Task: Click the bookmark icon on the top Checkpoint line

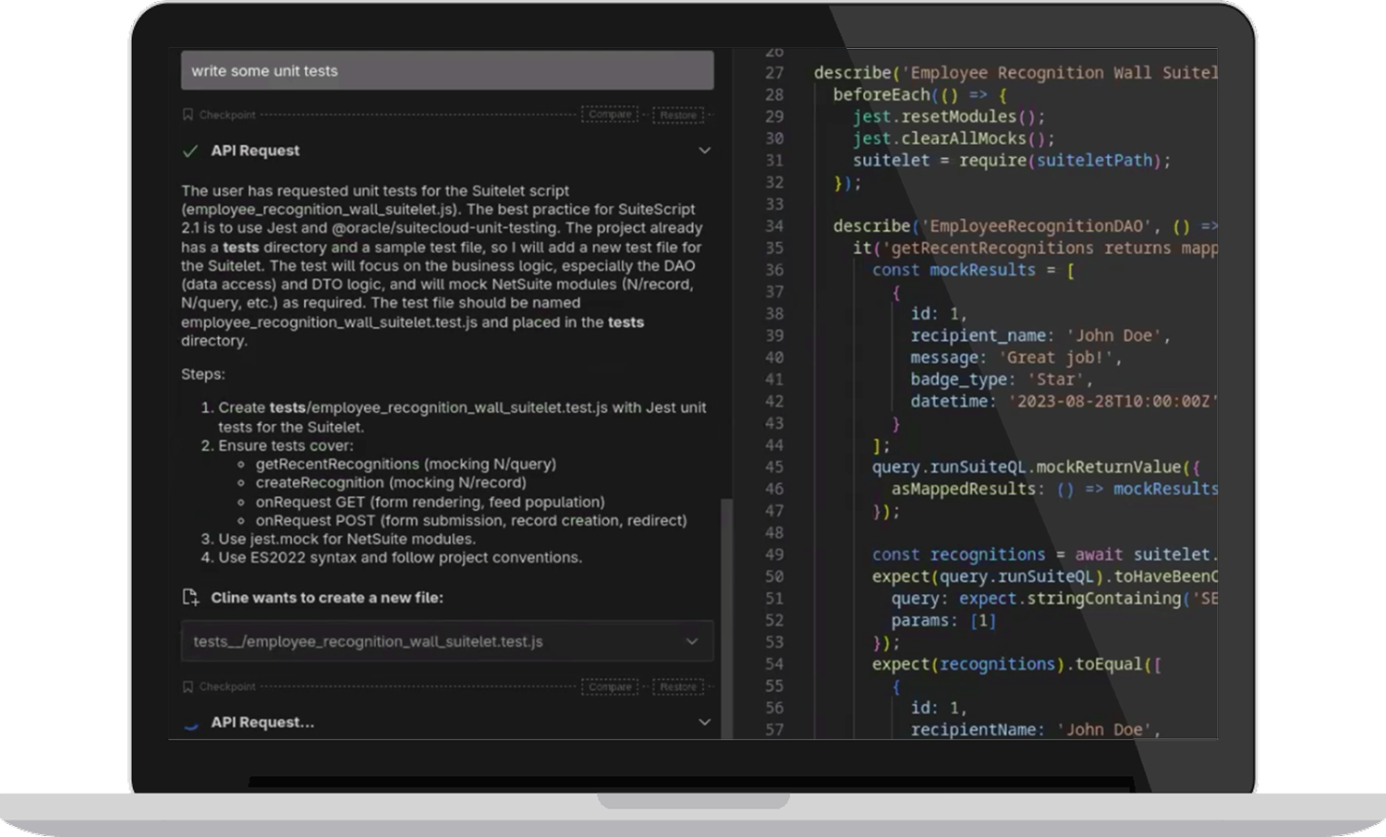Action: pyautogui.click(x=188, y=115)
